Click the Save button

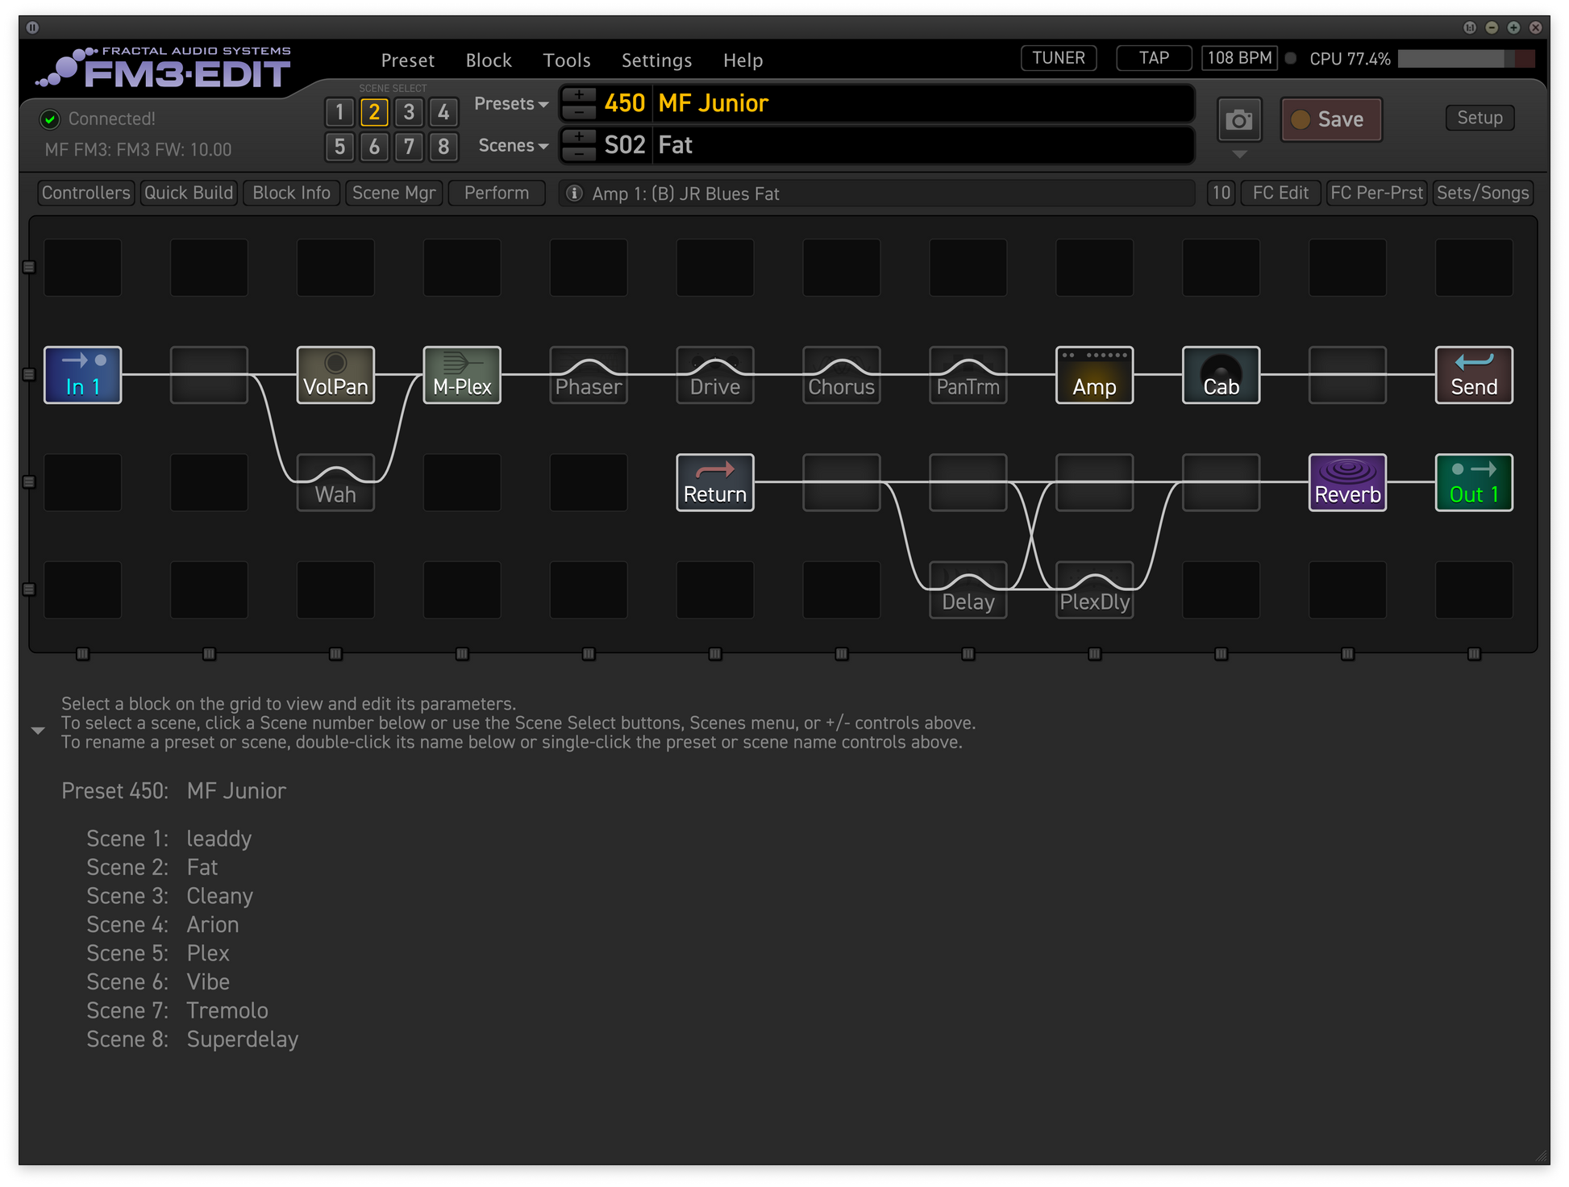[1331, 119]
